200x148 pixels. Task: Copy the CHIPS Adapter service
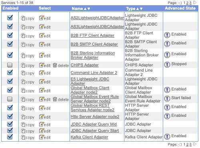pos(28,66)
